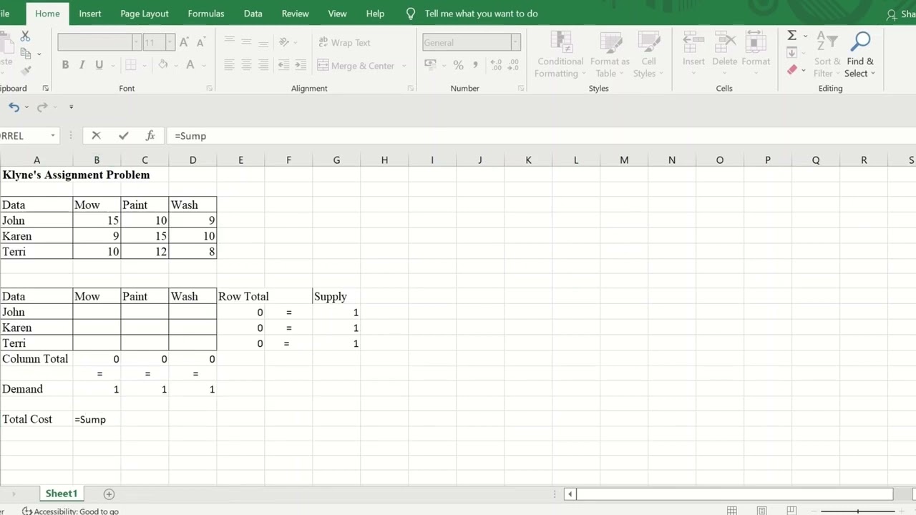
Task: Expand the Name Box dropdown
Action: 52,135
